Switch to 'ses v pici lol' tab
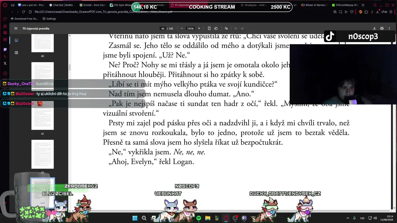Screen dimensions: 397x223 (31, 5)
